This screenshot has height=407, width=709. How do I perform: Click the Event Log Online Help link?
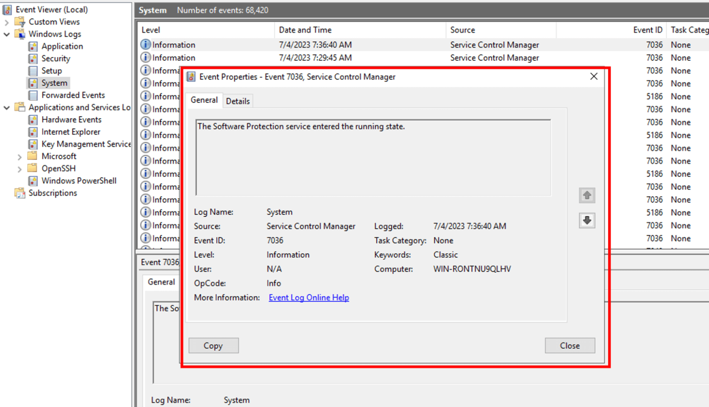click(309, 298)
